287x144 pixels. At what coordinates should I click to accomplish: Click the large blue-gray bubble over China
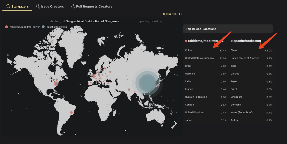(x=147, y=83)
